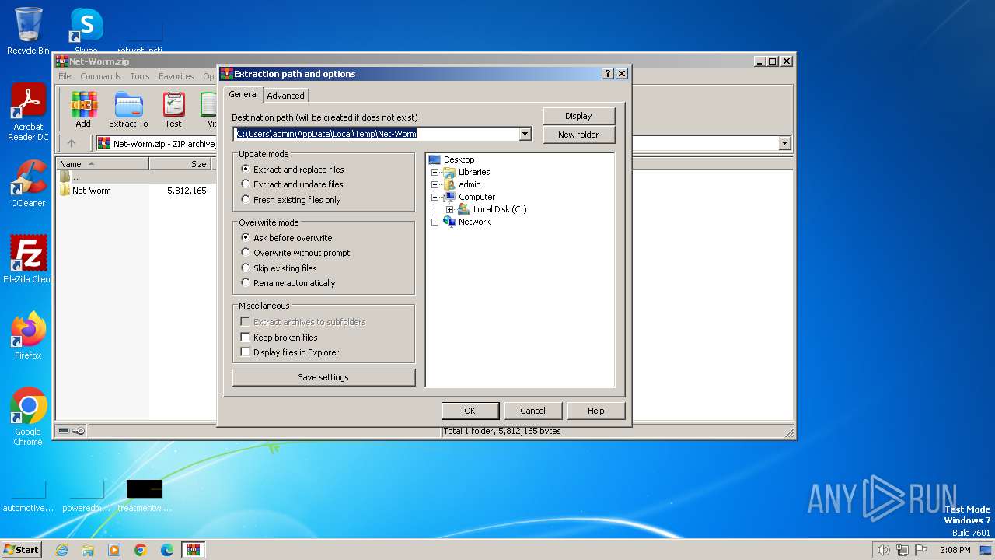Open WinRAR address bar dropdown arrow
The width and height of the screenshot is (995, 560).
pos(784,143)
